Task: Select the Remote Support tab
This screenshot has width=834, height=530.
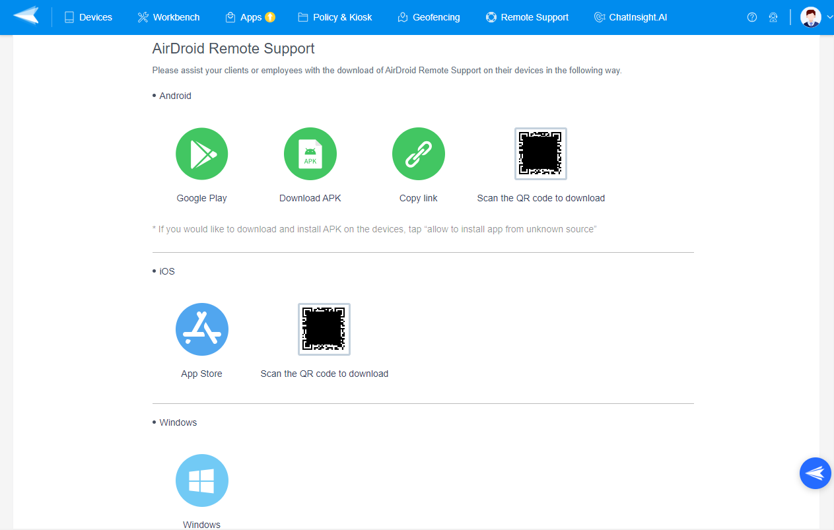Action: click(527, 17)
